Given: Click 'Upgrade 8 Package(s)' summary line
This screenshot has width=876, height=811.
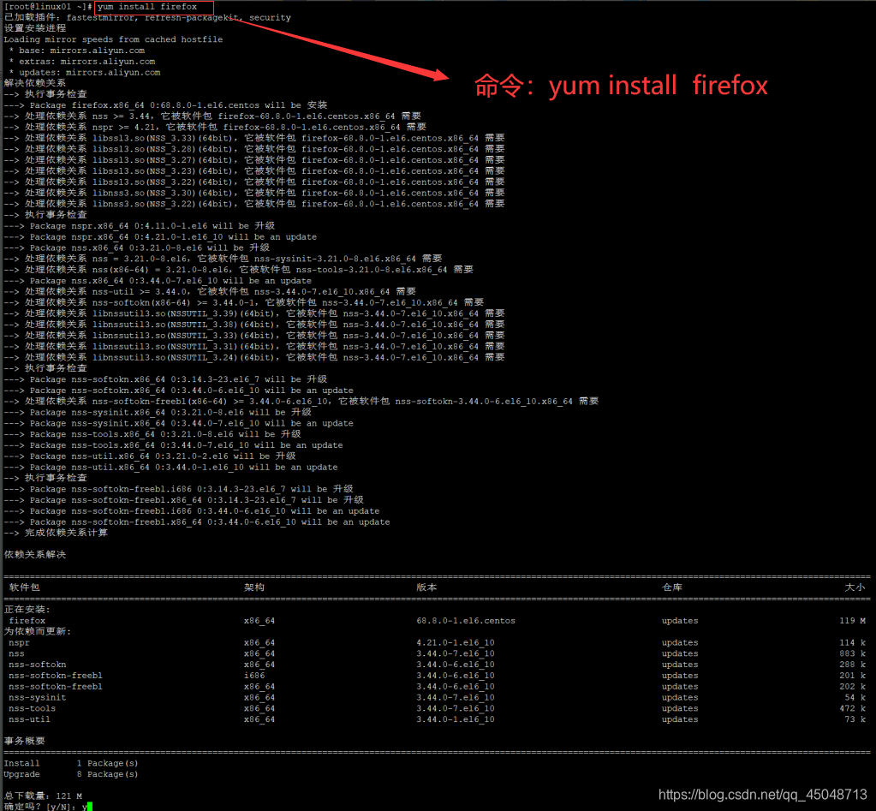Looking at the screenshot, I should pos(71,774).
